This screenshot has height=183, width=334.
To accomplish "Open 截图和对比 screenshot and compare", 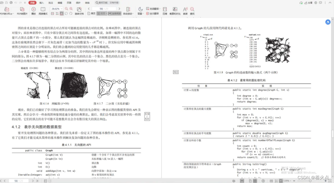I will tap(175, 11).
